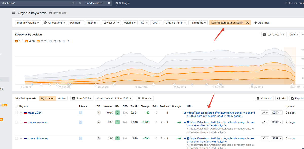Click the 4 Feb 2024 marker on chart timeline
This screenshot has height=149, width=304.
tap(103, 87)
